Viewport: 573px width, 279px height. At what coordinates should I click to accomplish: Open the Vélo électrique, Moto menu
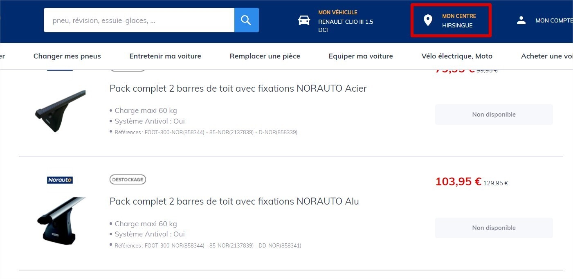[x=457, y=56]
